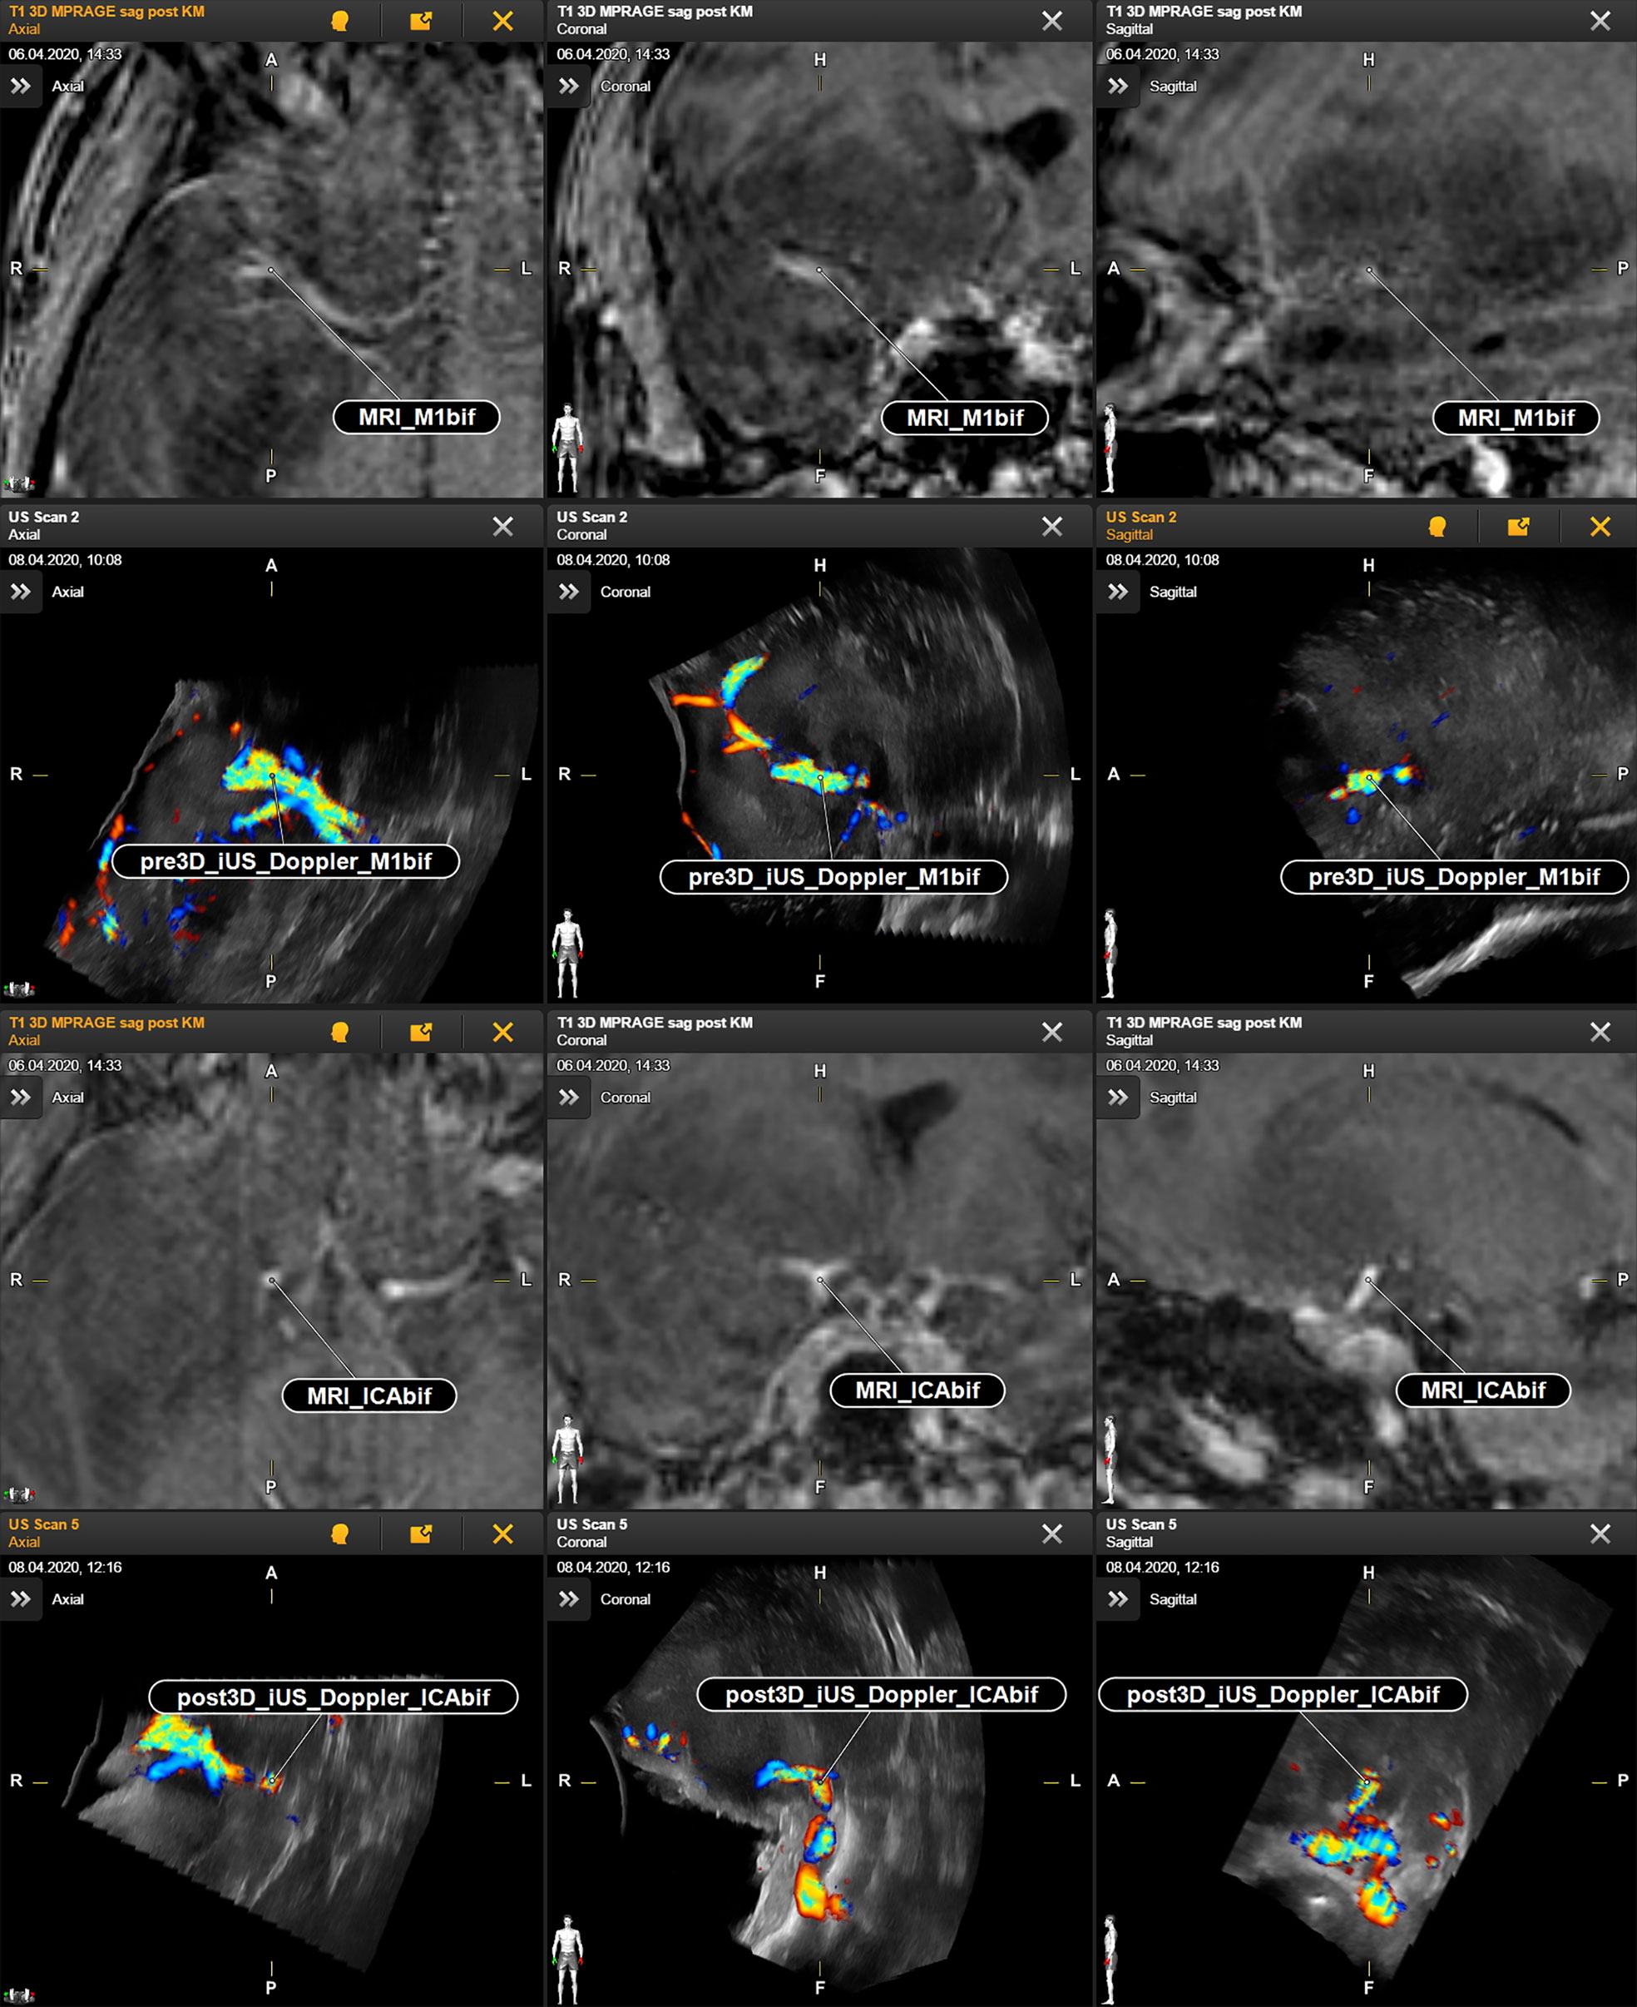Click US Scan 5 Sagittal header title
1637x2007 pixels.
(1141, 1533)
